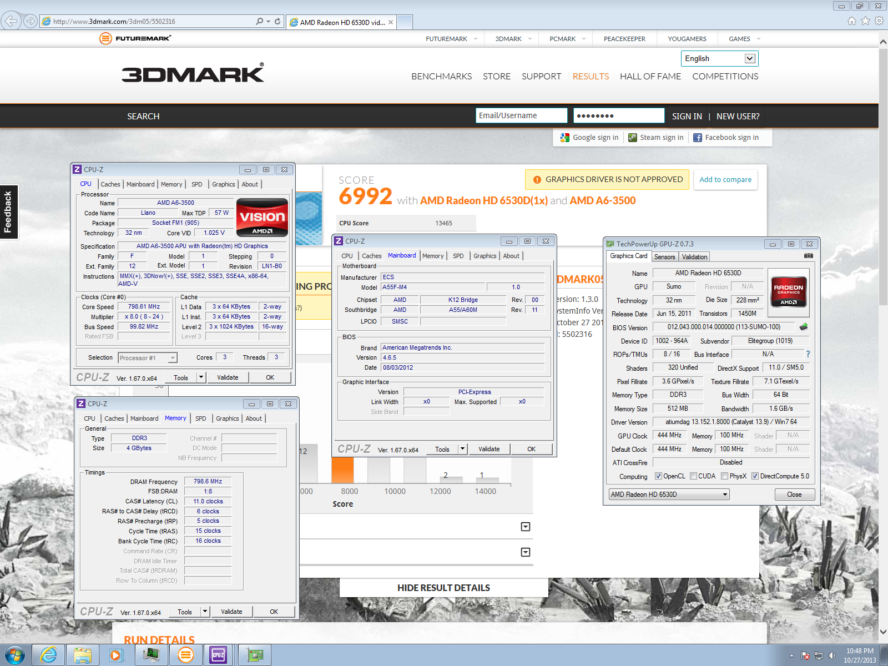Open Tools dropdown arrow in CPU-Z Mainboard window
This screenshot has width=888, height=666.
(462, 449)
